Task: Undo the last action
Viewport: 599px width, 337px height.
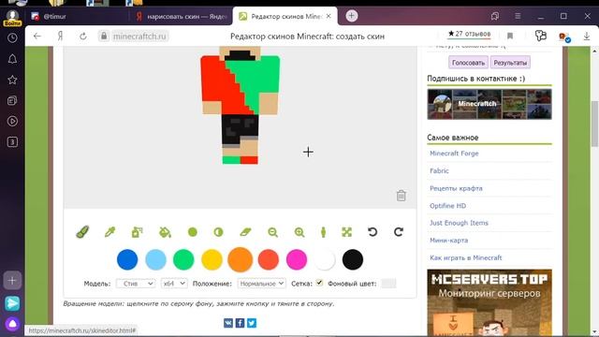Action: [x=373, y=232]
